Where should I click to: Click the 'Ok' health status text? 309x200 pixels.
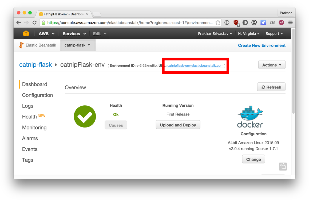click(116, 114)
